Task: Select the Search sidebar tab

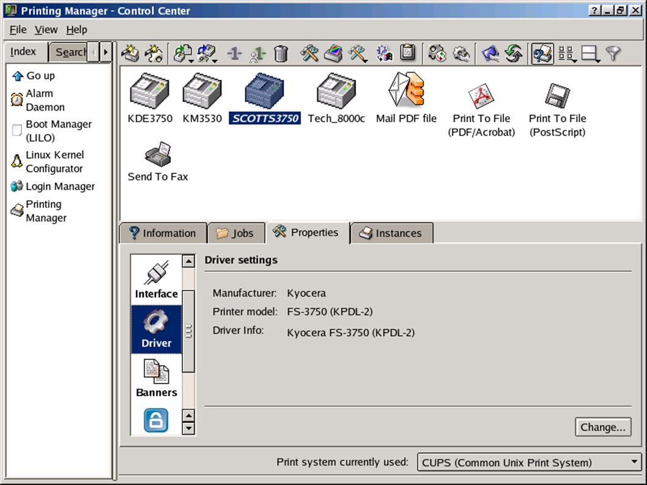Action: coord(68,53)
